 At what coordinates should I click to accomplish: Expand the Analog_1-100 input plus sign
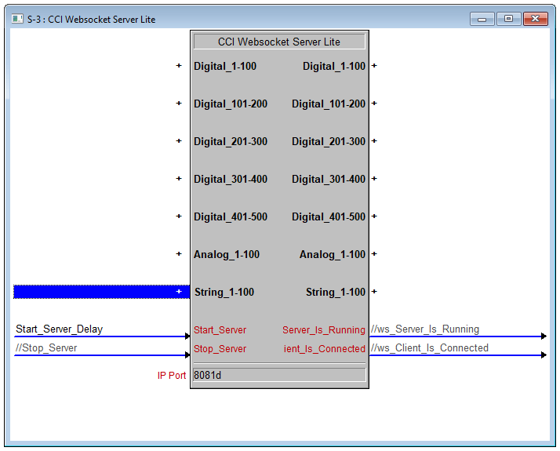(179, 254)
